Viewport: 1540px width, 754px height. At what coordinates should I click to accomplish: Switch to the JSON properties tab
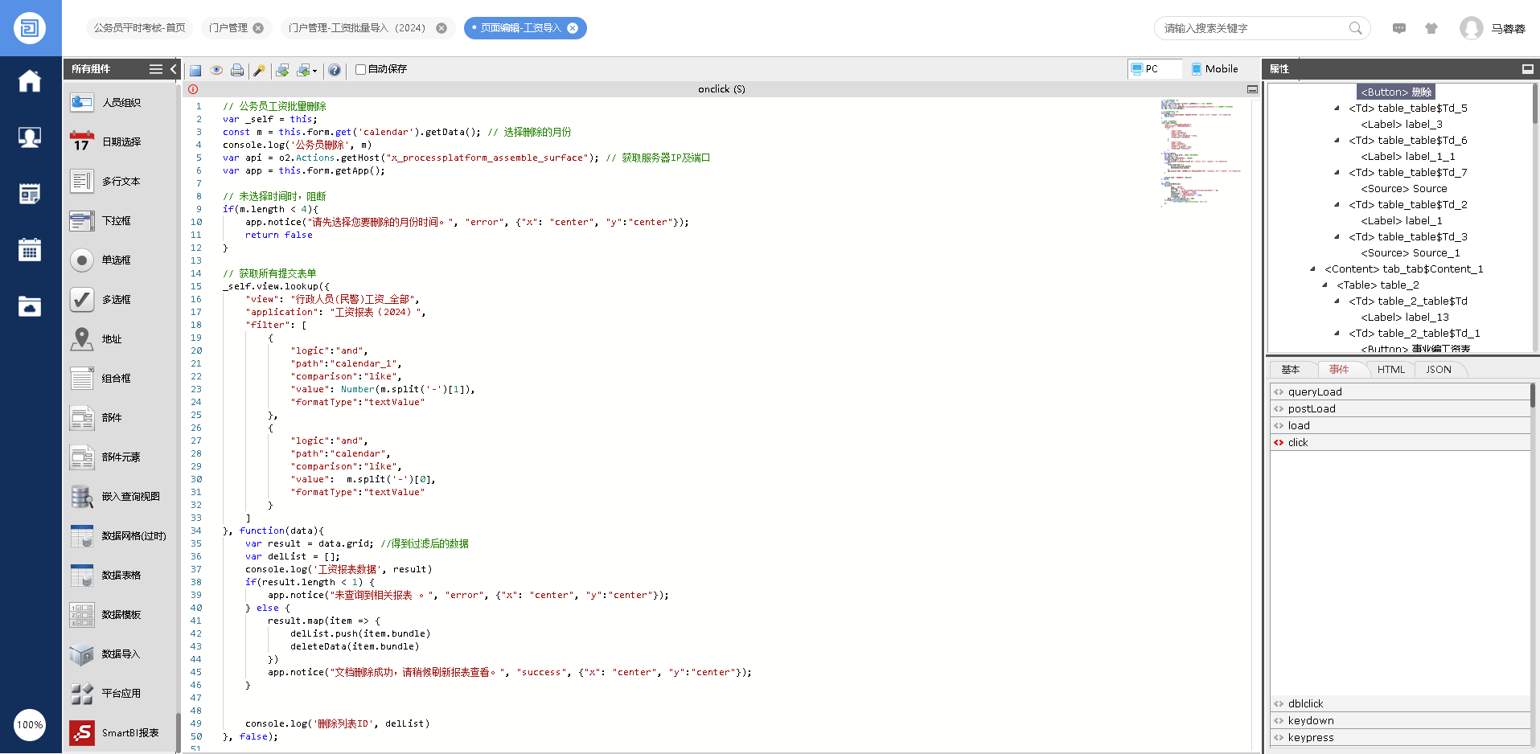(1438, 370)
